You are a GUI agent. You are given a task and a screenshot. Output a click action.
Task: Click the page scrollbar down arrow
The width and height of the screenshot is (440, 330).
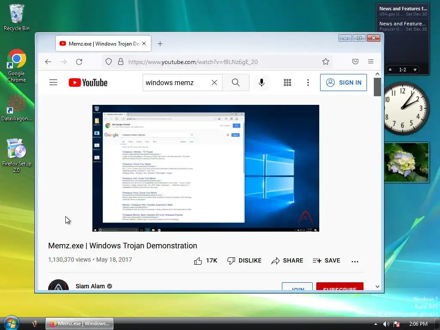tap(377, 287)
